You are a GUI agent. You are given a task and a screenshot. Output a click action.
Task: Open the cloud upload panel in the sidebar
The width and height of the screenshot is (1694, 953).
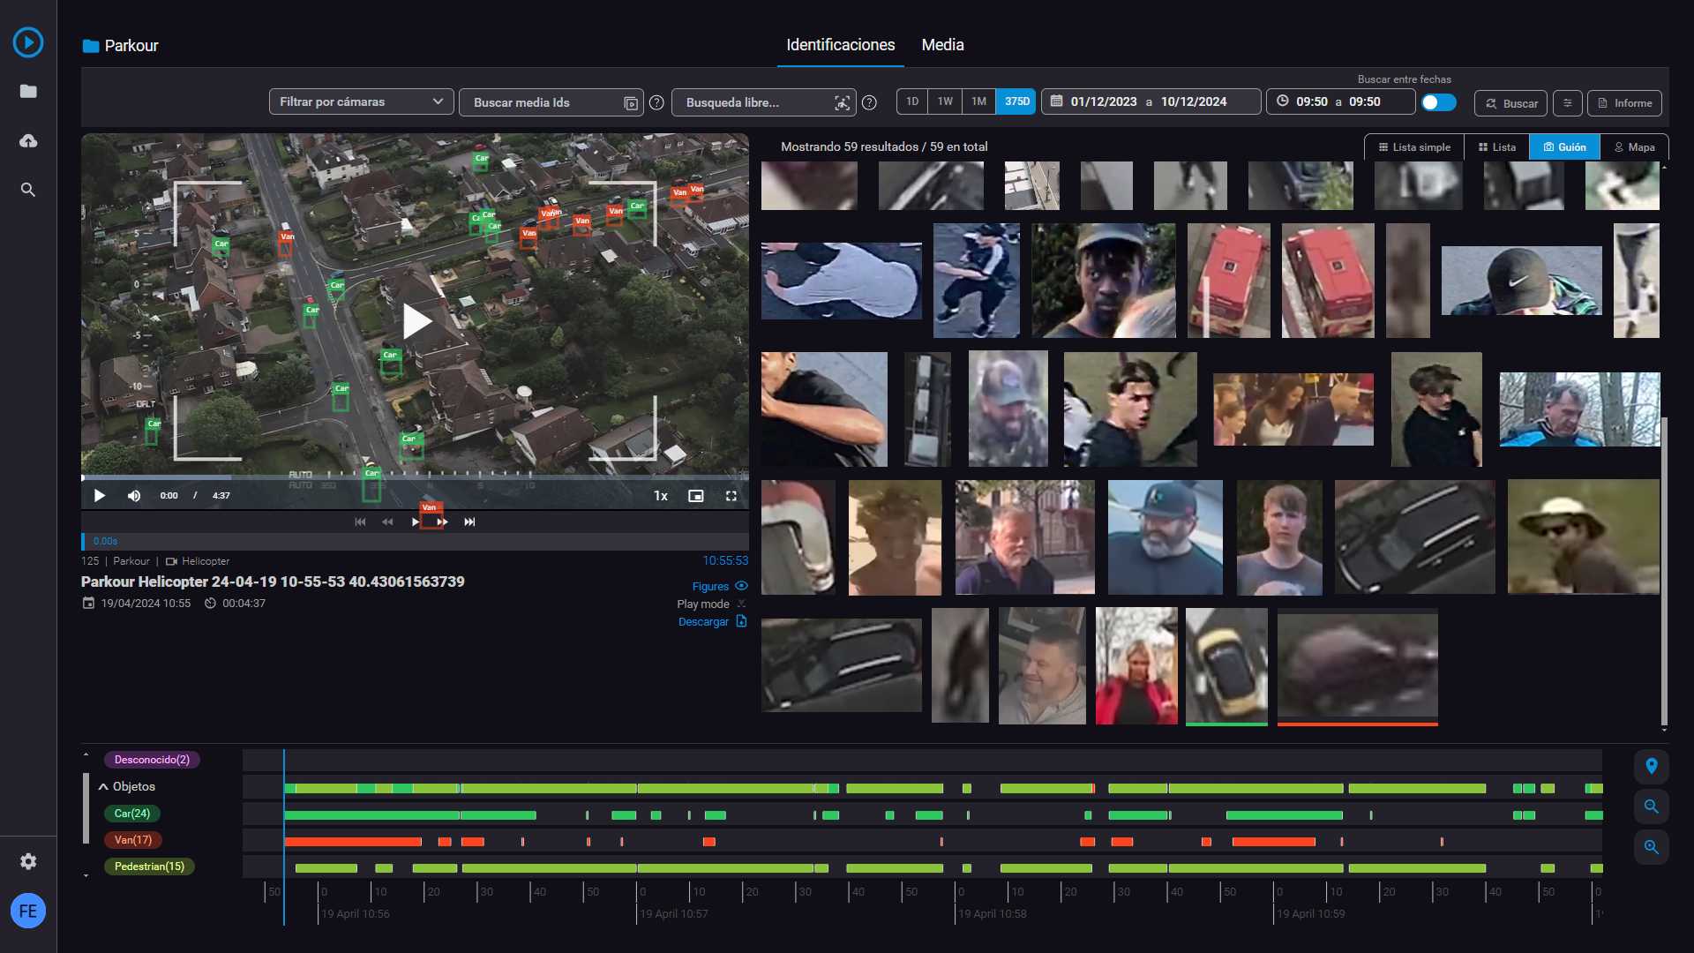(x=28, y=141)
